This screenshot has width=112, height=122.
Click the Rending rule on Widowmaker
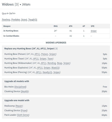(x=52, y=63)
